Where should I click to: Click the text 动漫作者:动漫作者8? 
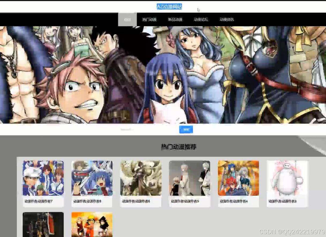(x=87, y=201)
